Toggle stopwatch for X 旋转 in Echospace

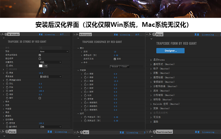click(x=85, y=85)
